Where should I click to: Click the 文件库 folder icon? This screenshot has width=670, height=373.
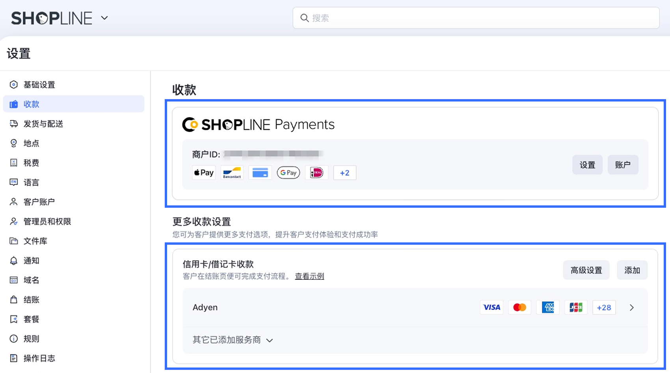[x=14, y=241]
